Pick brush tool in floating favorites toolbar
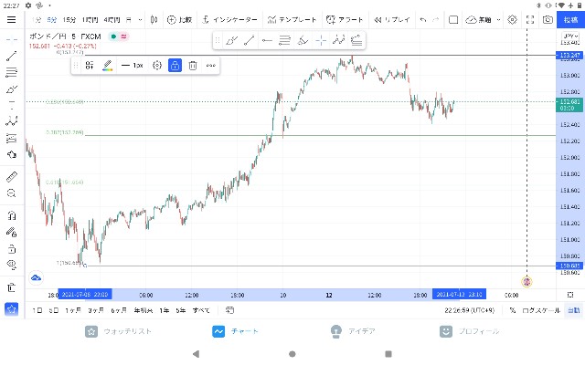The width and height of the screenshot is (585, 365). tap(231, 40)
